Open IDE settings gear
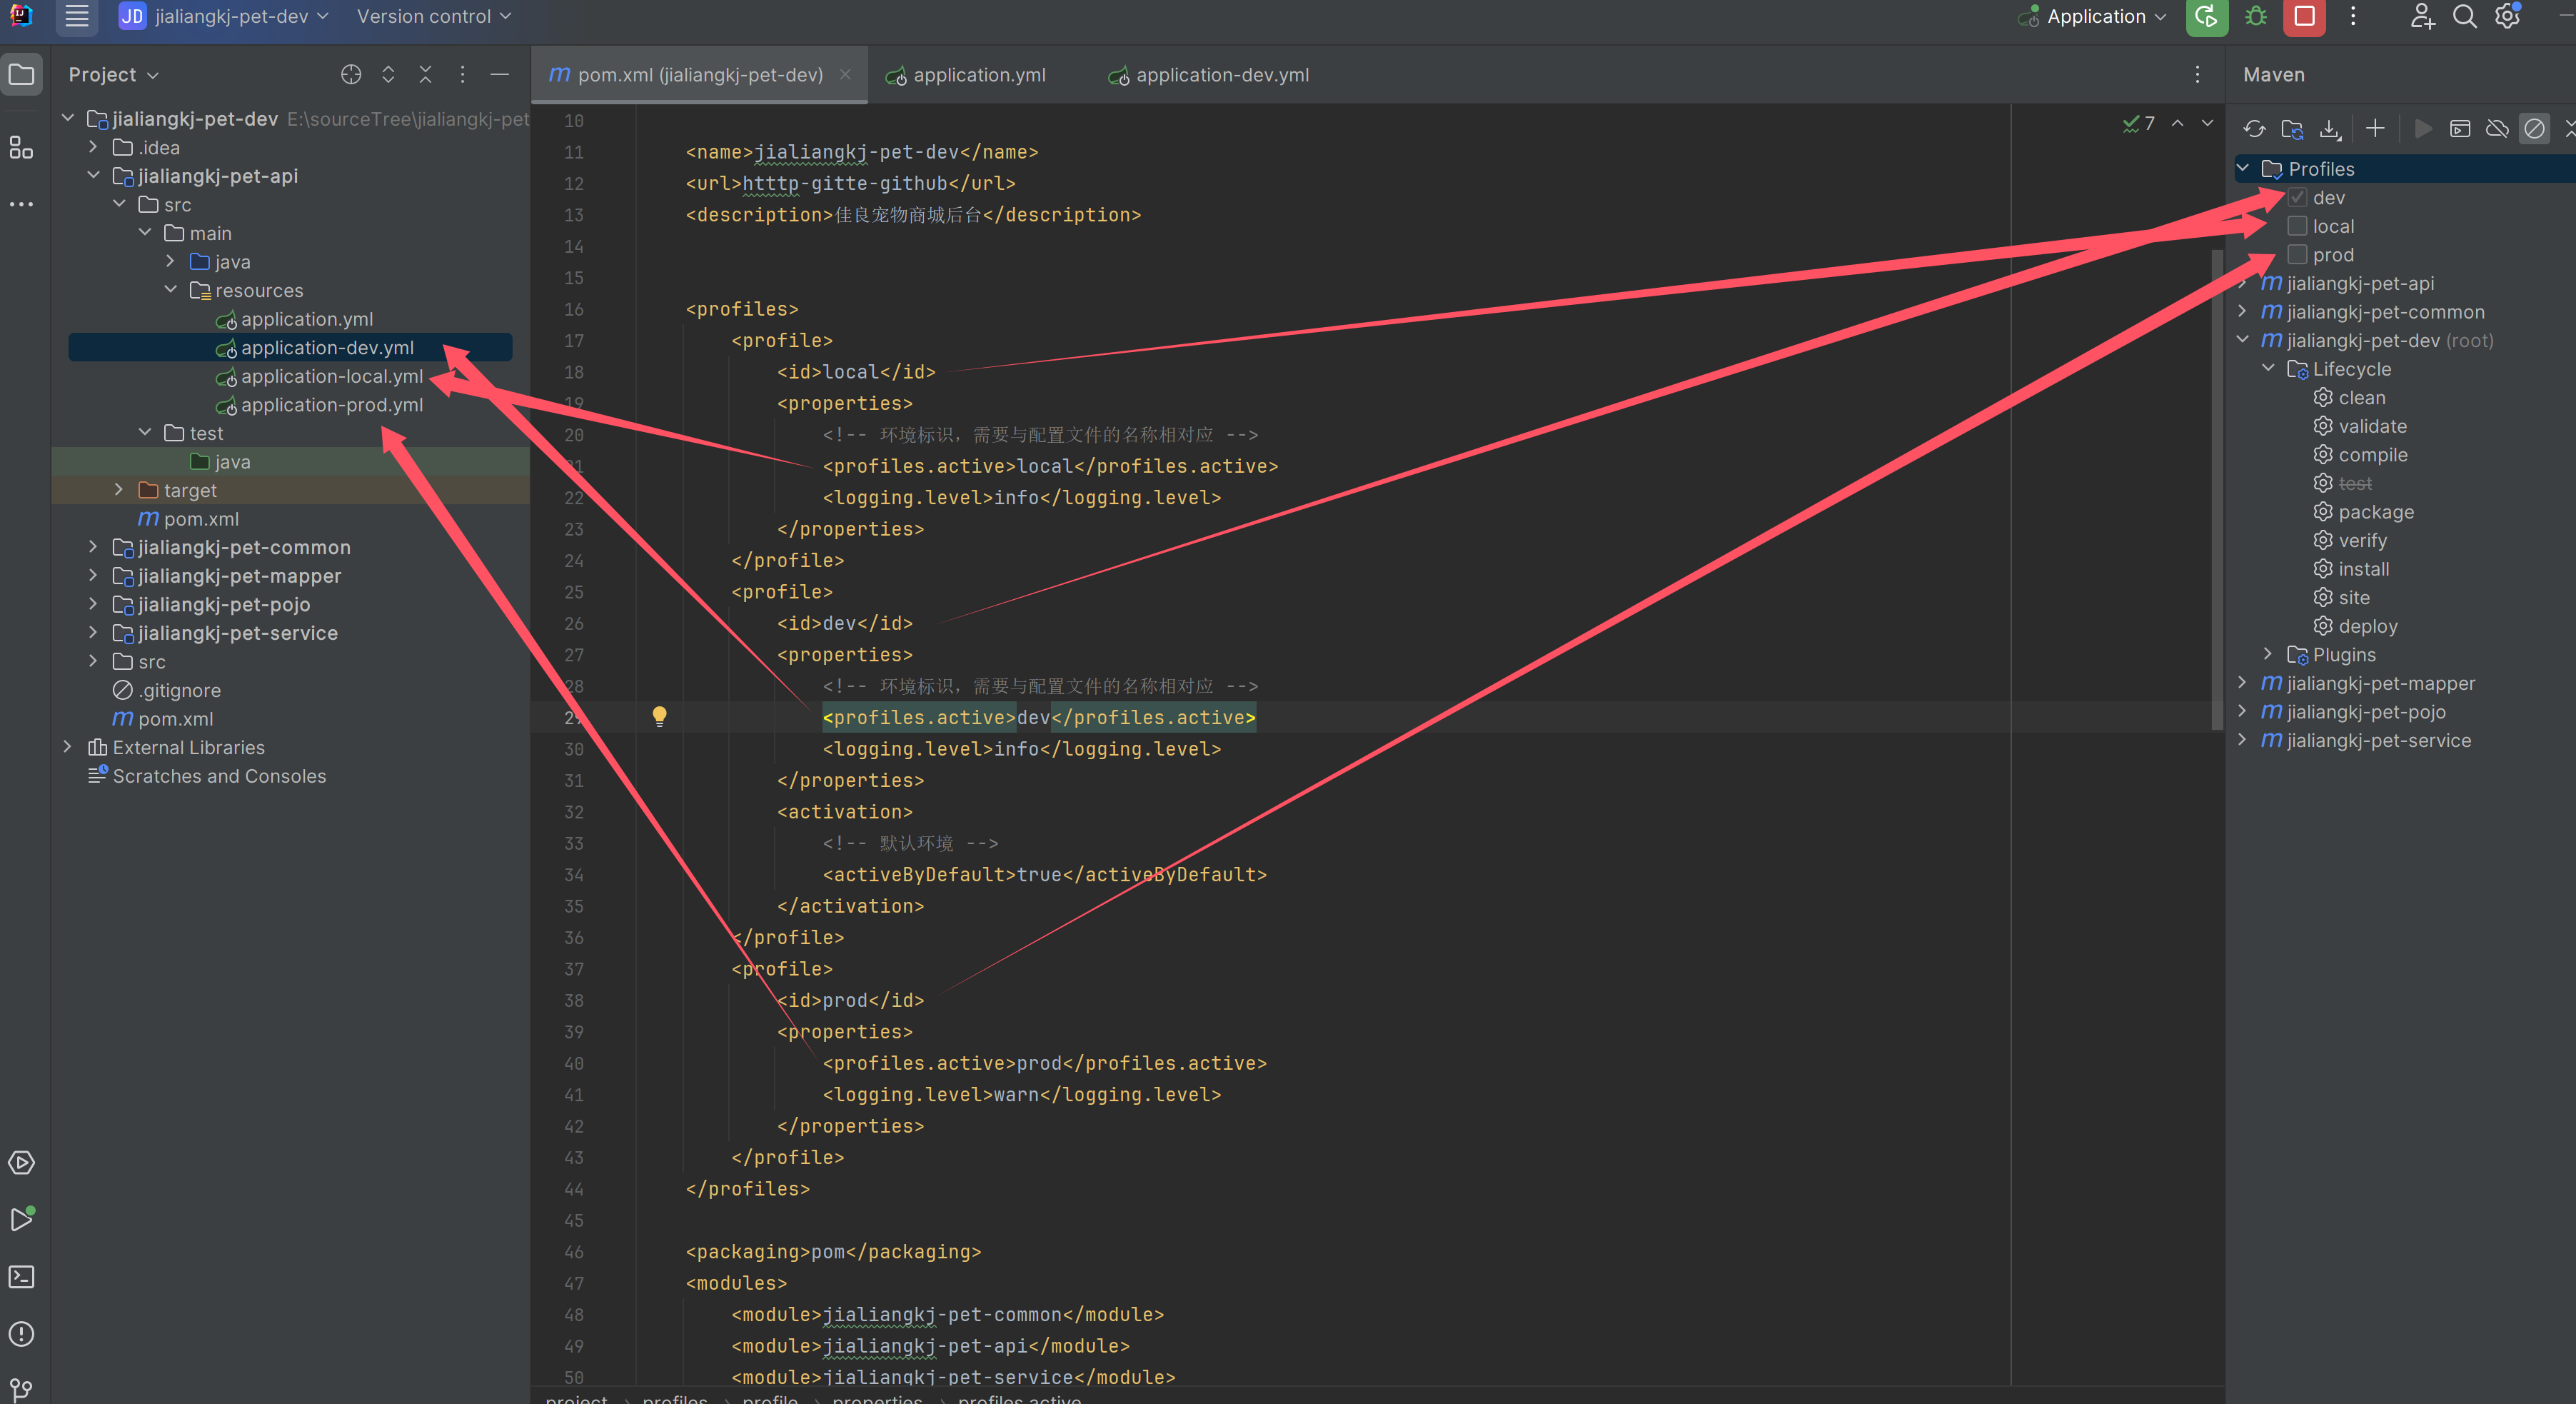 pos(2508,17)
